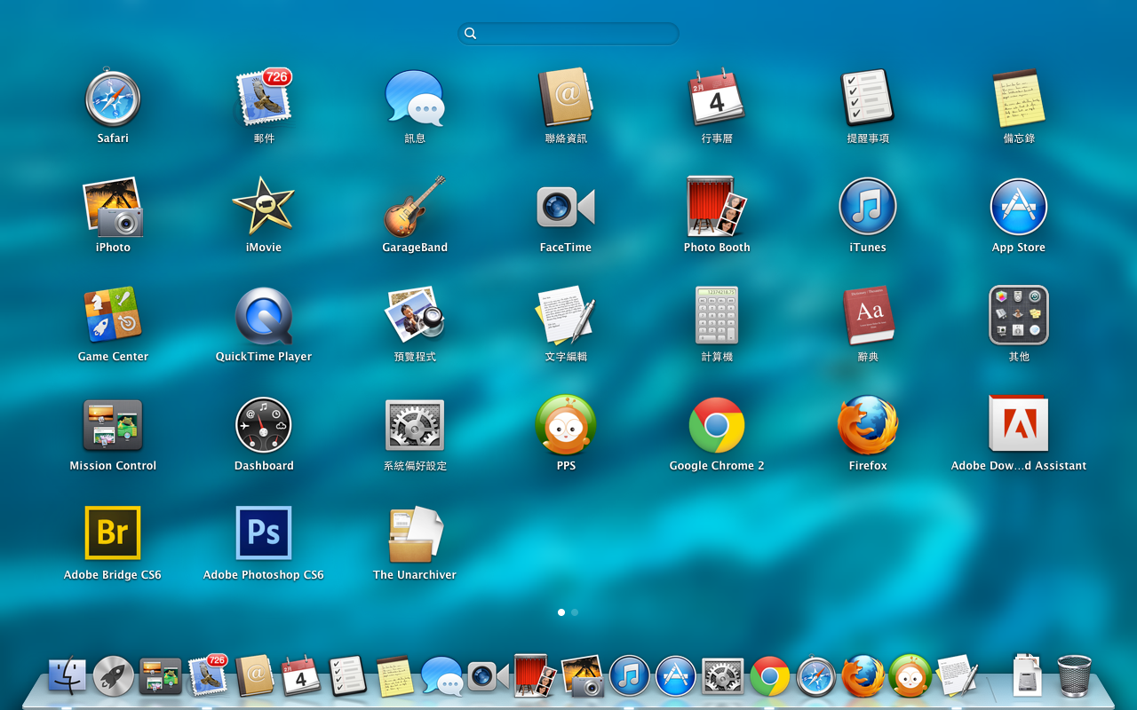Open Contacts (聯絡資訊) in Launchpad grid
The width and height of the screenshot is (1137, 710).
566,98
